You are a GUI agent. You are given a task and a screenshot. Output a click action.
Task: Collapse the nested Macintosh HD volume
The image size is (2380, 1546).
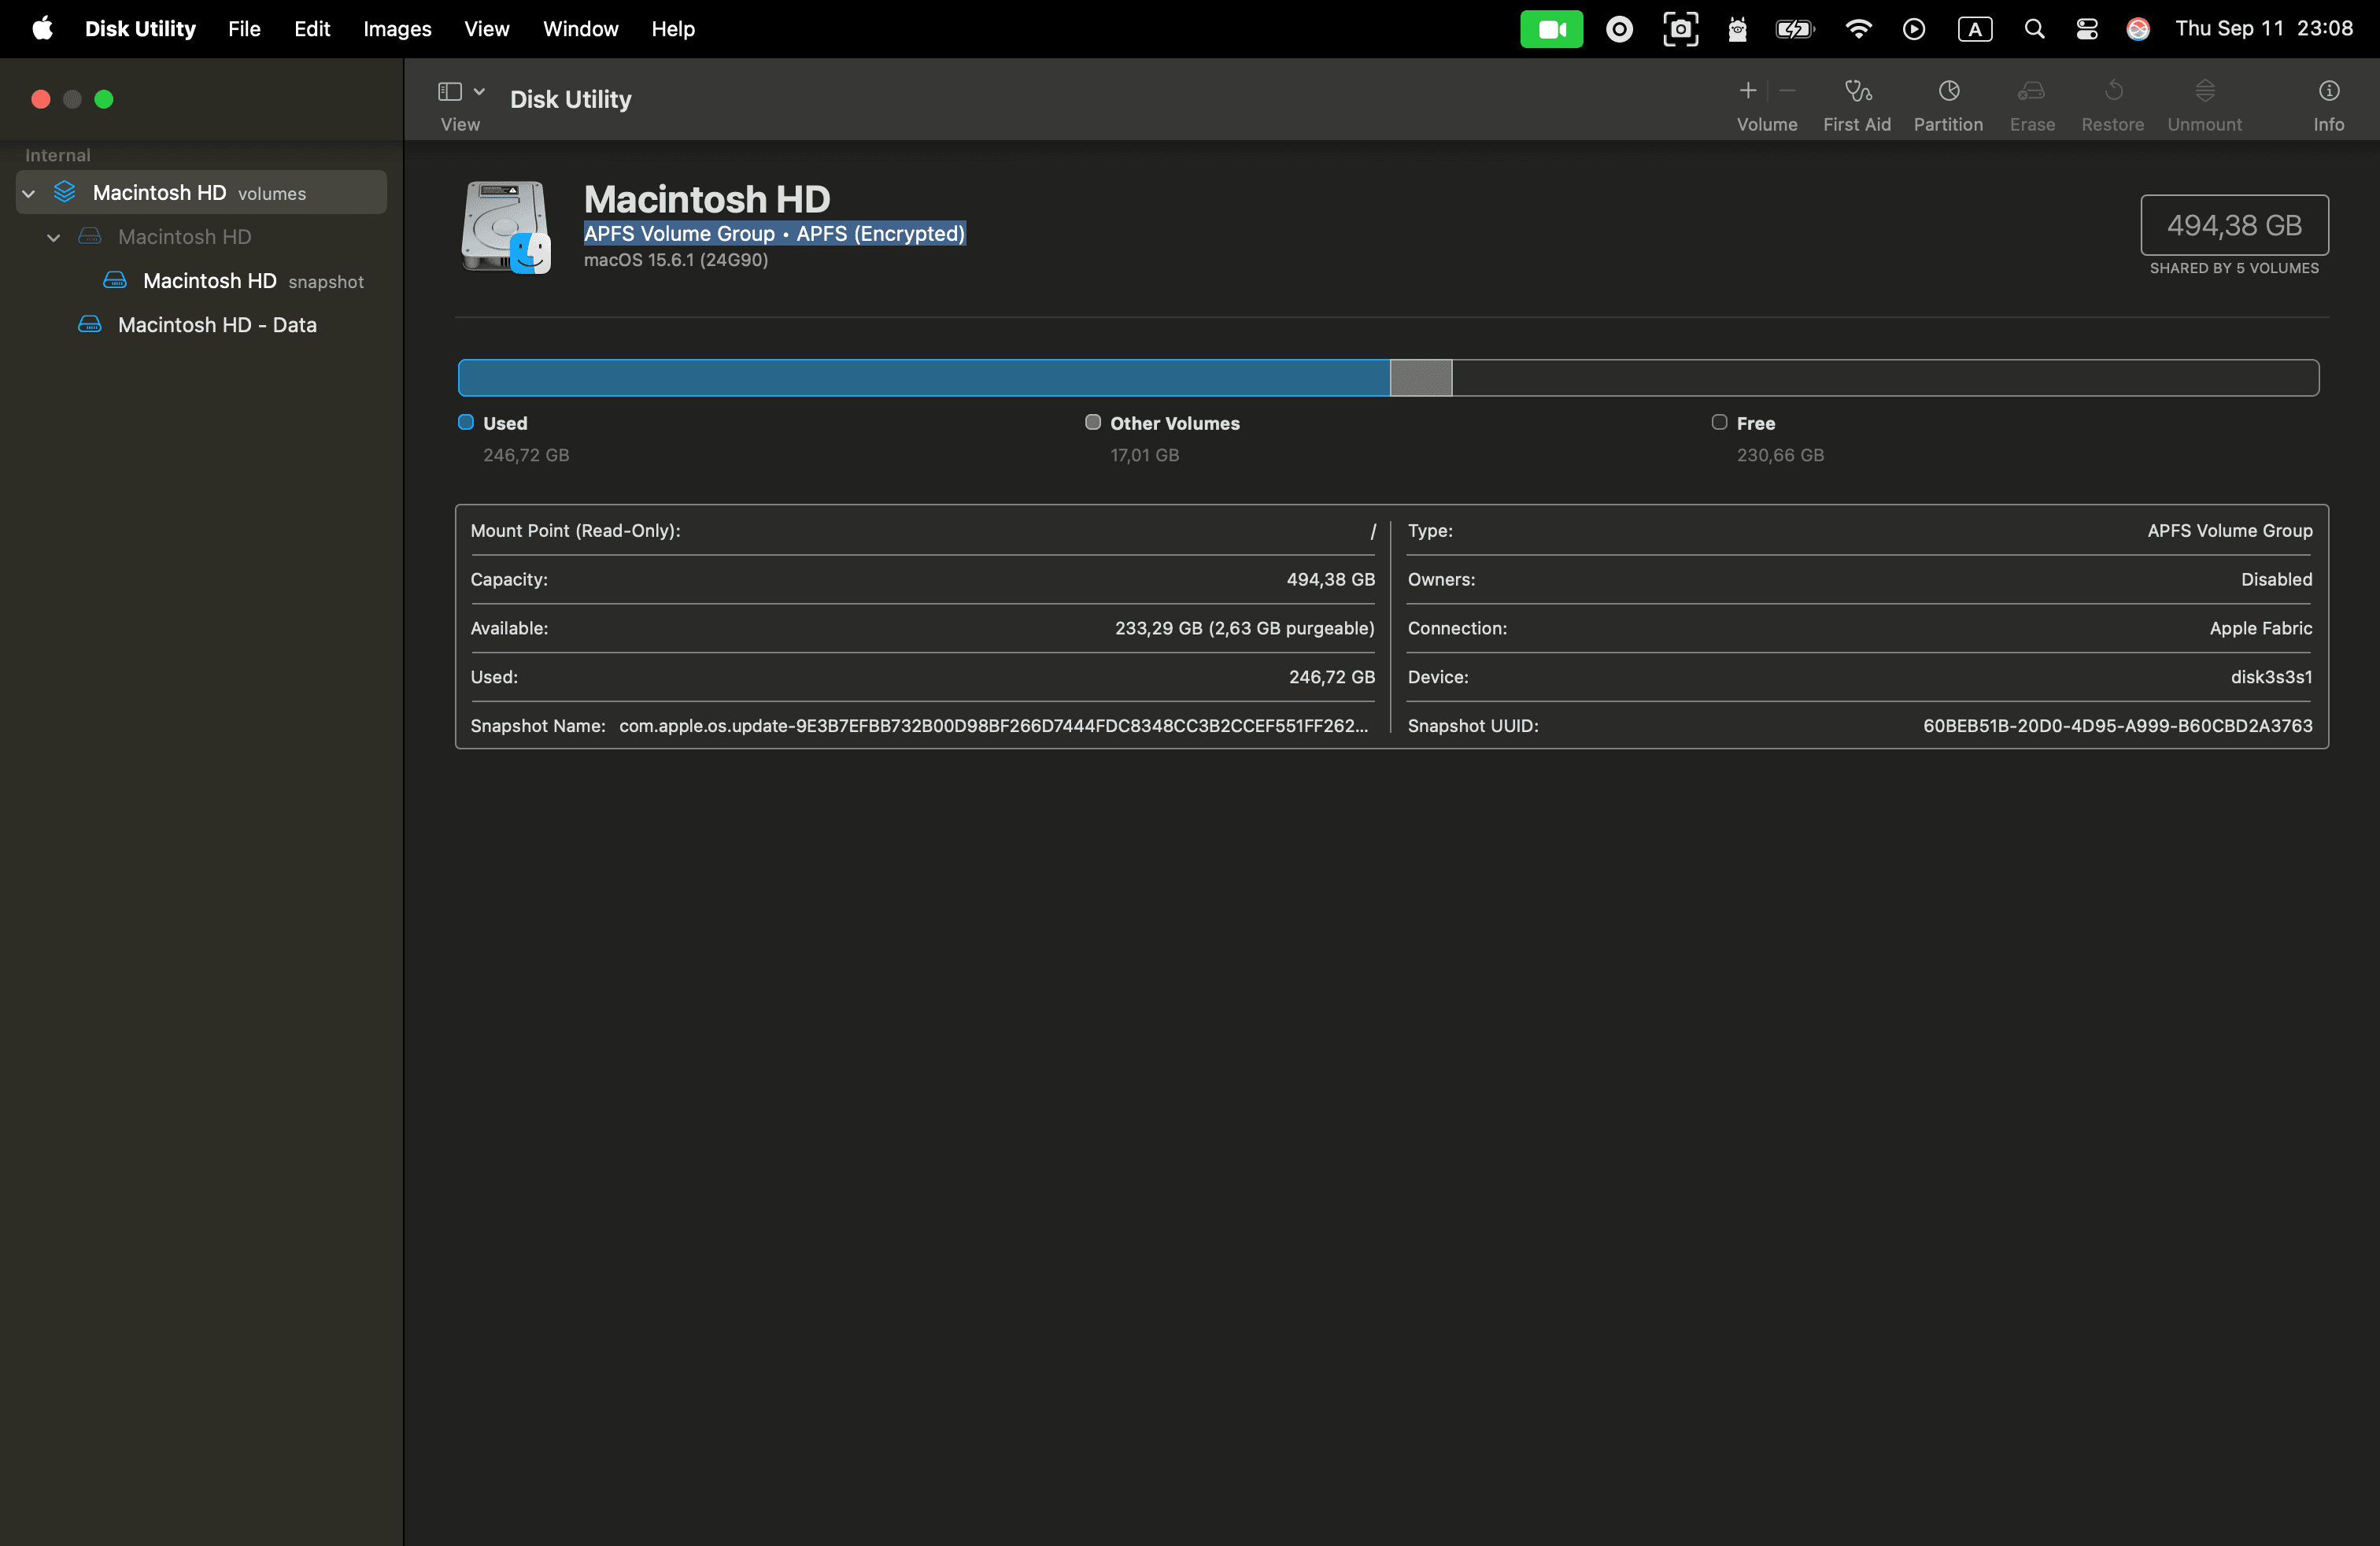click(x=54, y=237)
